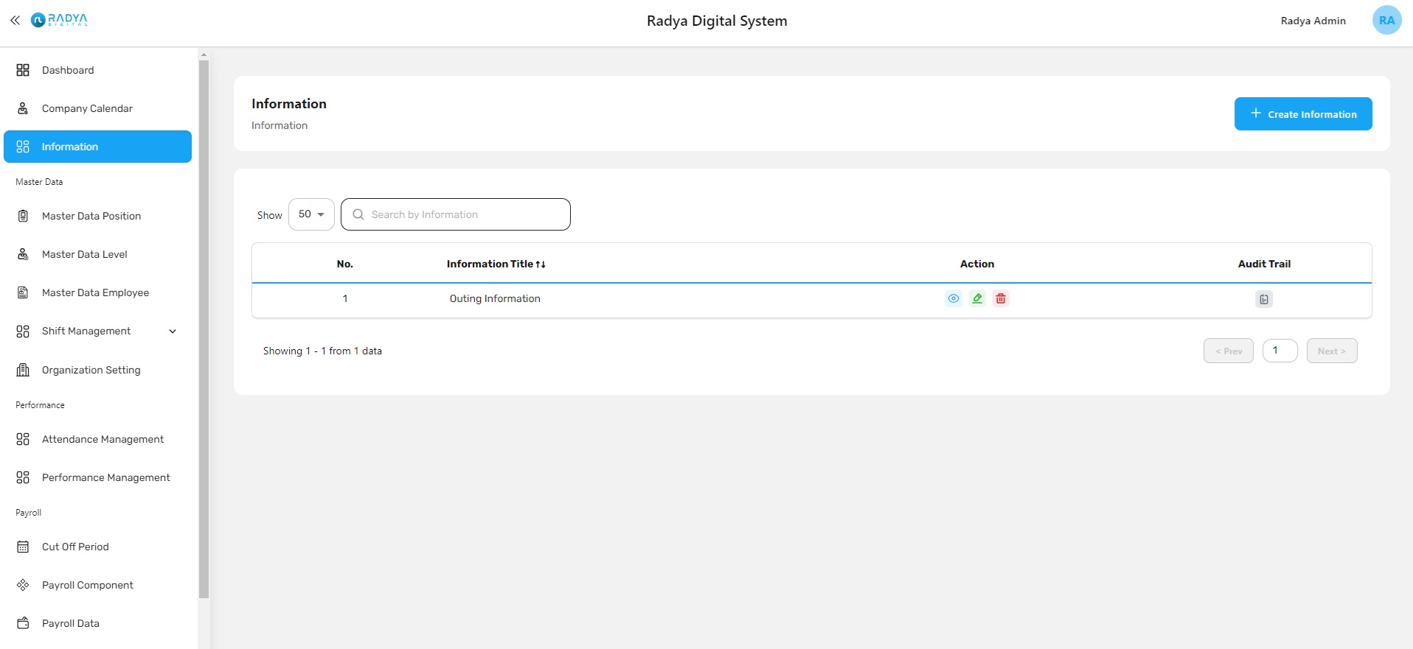Open the audit trail icon for Outing Information
Screen dimensions: 1413x649
pos(1263,299)
